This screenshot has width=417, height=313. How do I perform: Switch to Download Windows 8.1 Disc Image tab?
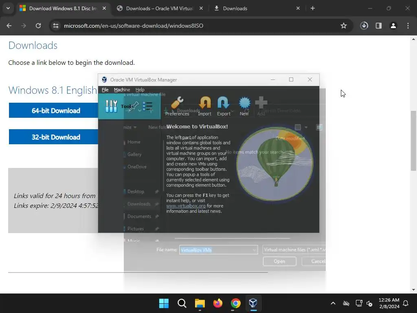pyautogui.click(x=63, y=9)
